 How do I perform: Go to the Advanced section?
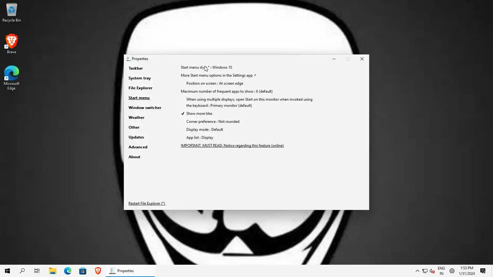138,147
